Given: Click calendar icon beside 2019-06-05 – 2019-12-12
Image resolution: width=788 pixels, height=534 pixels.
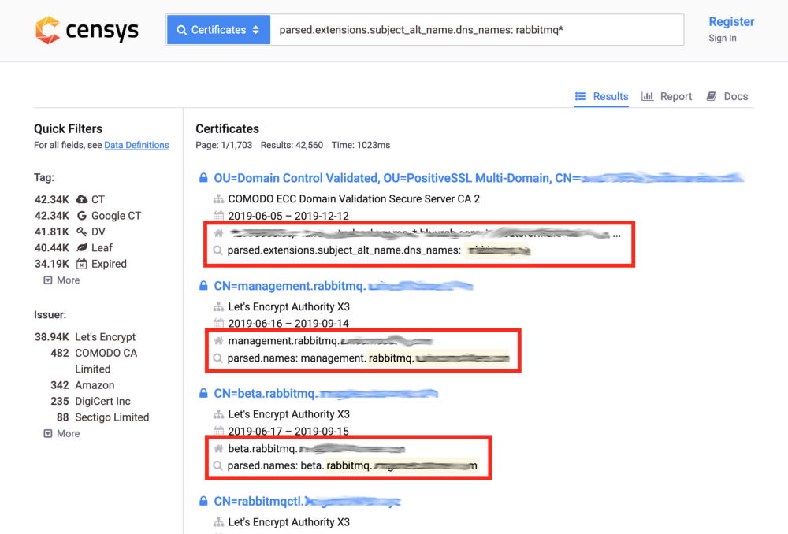Looking at the screenshot, I should tap(218, 216).
